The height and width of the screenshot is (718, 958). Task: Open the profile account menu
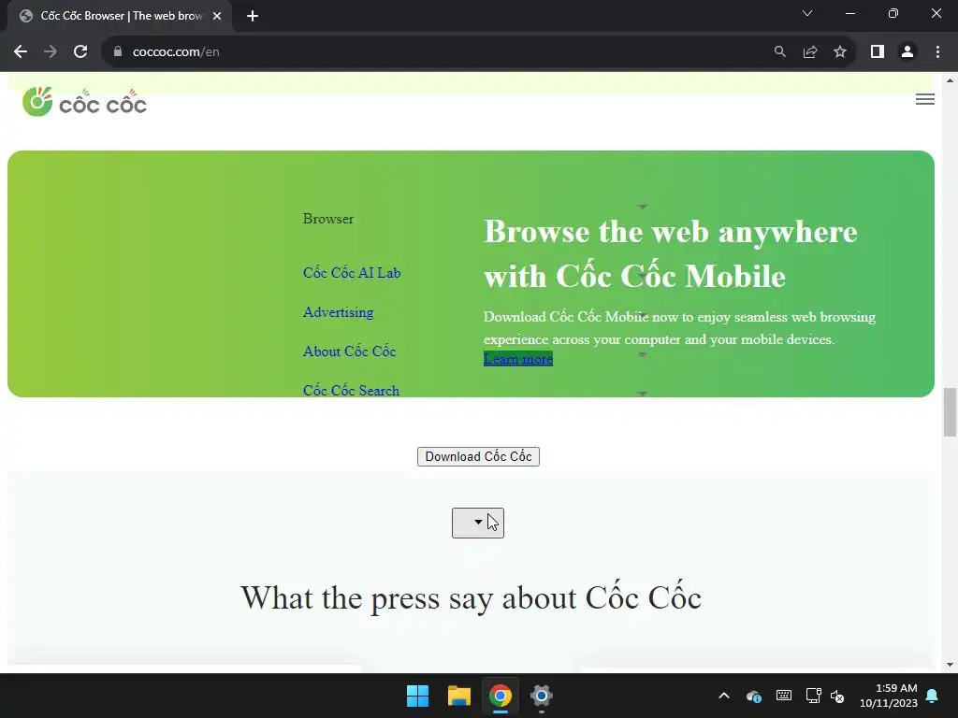pos(907,52)
